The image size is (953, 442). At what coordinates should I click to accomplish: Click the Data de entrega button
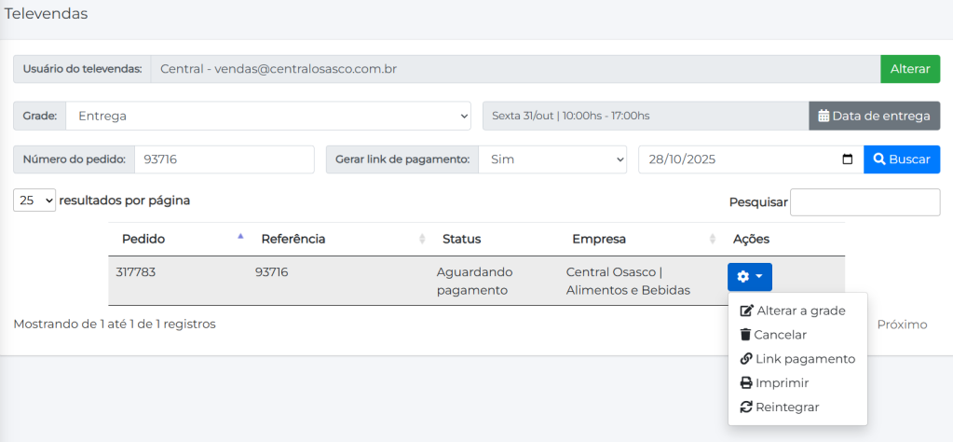pyautogui.click(x=874, y=117)
